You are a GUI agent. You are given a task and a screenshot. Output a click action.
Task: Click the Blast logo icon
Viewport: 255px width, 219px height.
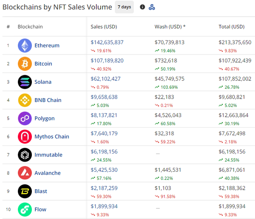[x=25, y=191]
